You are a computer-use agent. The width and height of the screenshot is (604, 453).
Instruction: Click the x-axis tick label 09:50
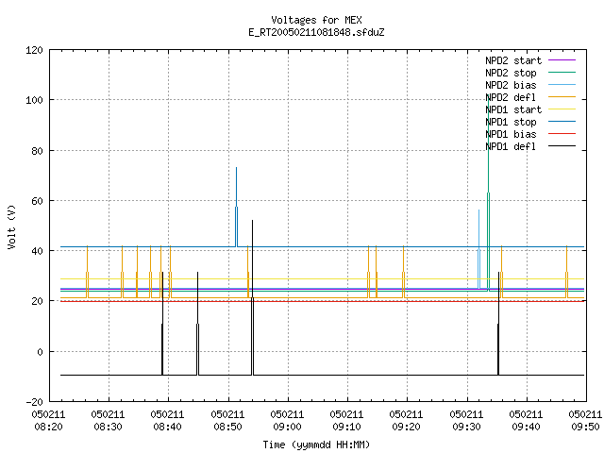coord(585,427)
